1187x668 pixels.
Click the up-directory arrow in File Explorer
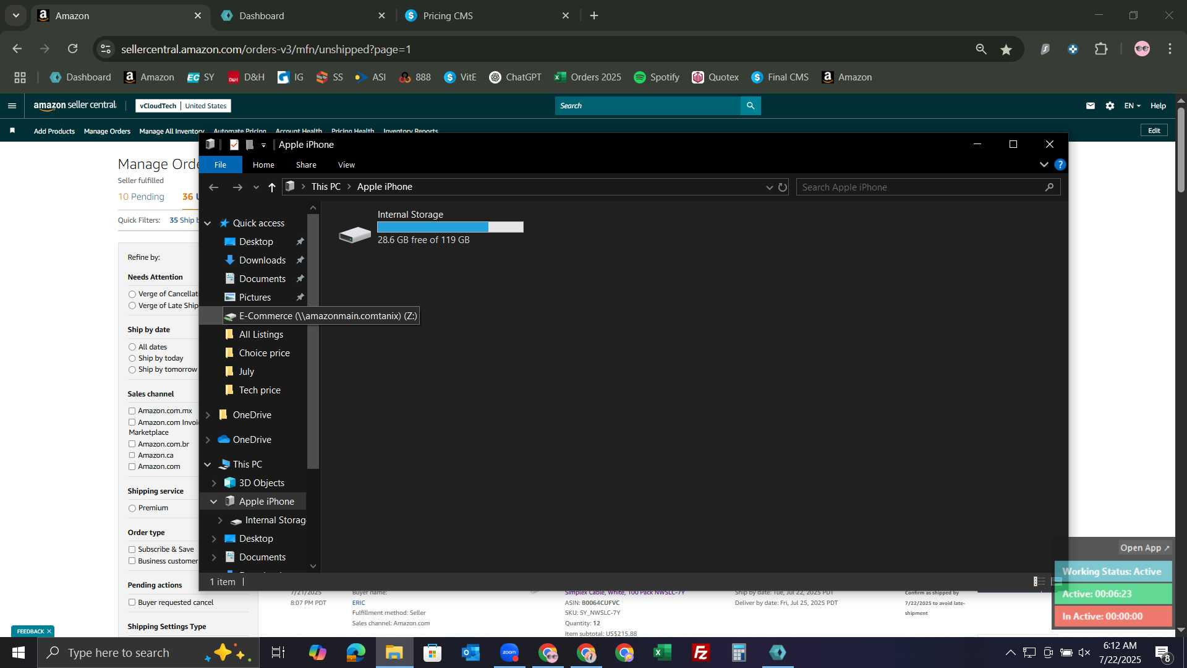[x=272, y=187]
